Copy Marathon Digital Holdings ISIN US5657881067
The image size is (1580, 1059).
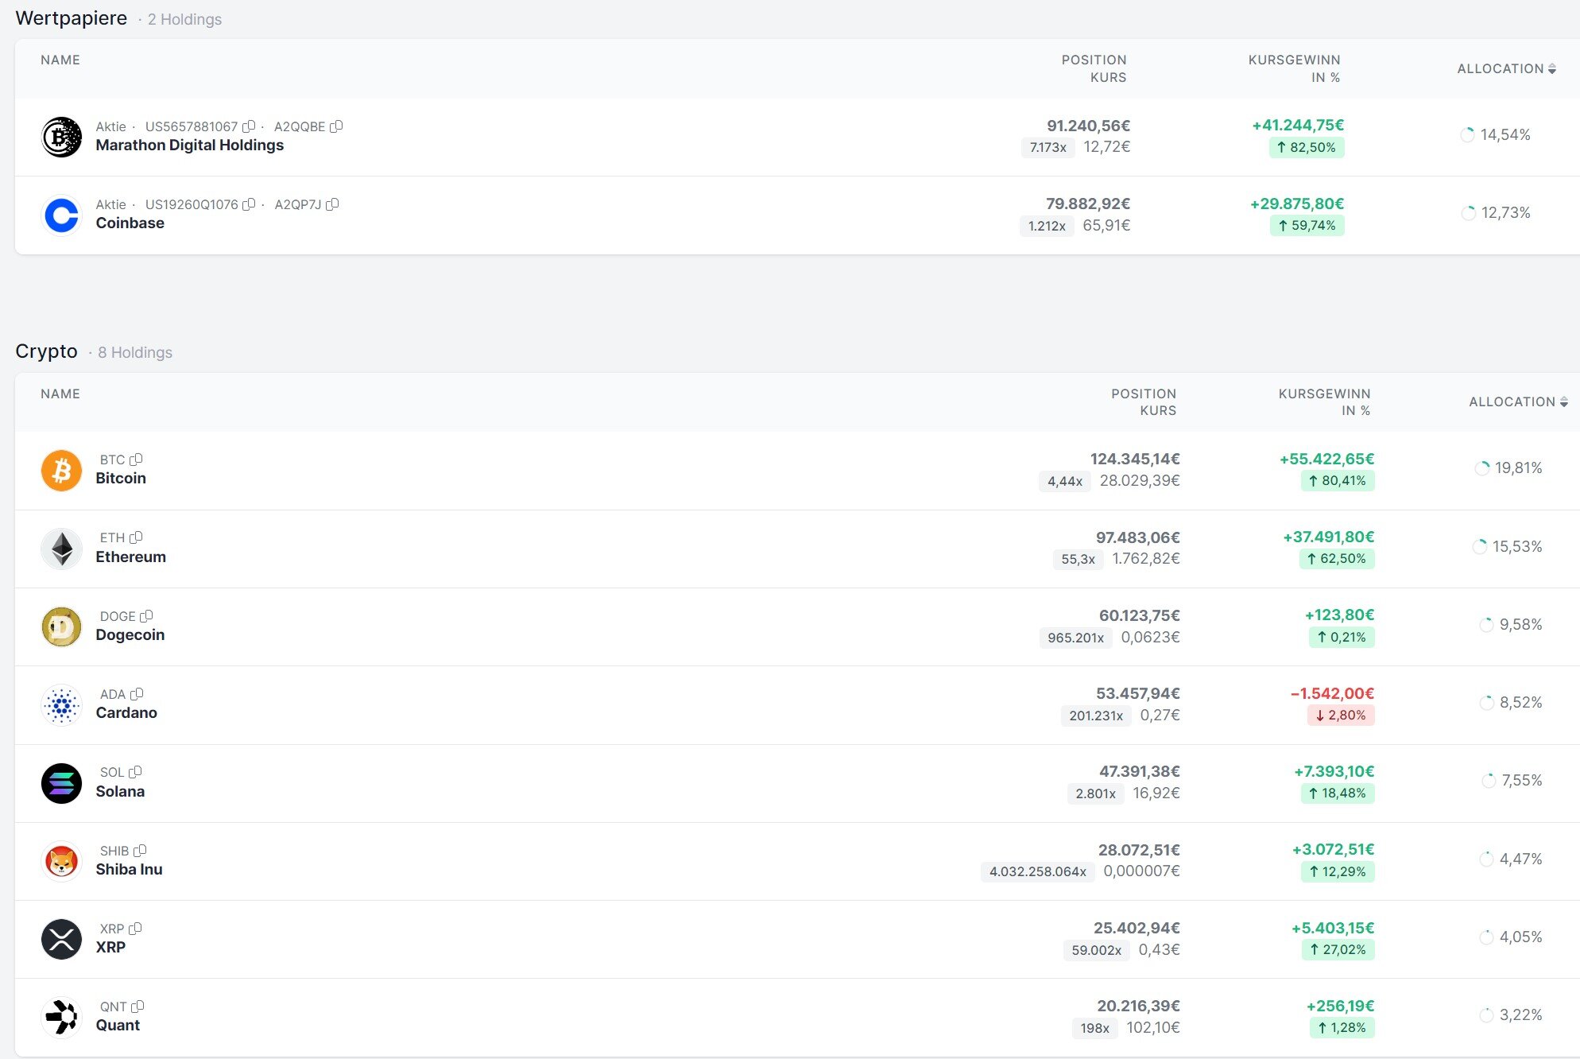point(249,126)
